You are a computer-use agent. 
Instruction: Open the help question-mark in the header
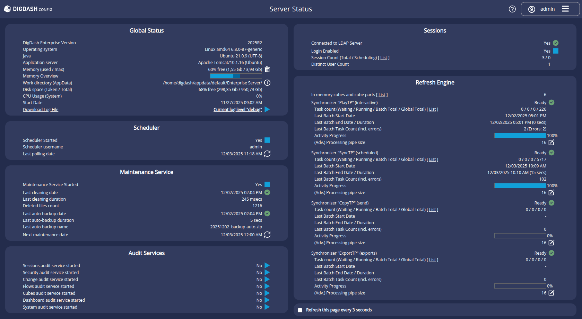coord(512,9)
